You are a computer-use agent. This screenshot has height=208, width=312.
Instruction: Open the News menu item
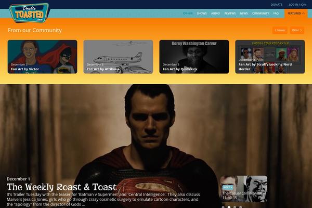click(244, 14)
